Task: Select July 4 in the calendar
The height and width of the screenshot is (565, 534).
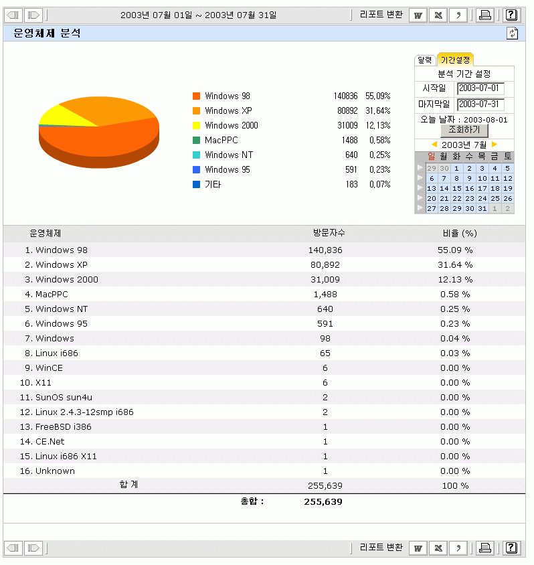Action: (x=495, y=168)
